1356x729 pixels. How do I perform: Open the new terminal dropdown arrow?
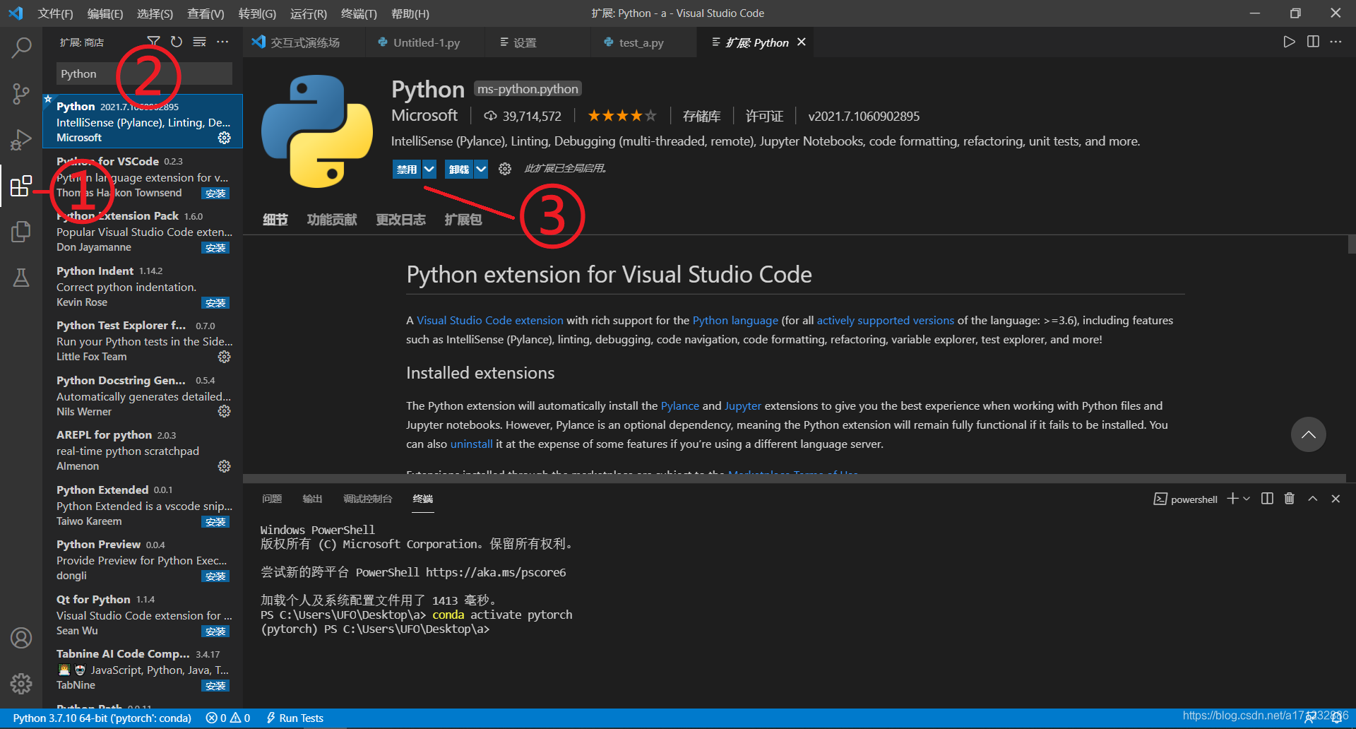[x=1245, y=499]
